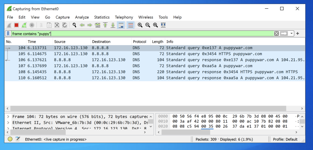313x150 pixels.
Task: Open capture options gear icon
Action: (32, 25)
